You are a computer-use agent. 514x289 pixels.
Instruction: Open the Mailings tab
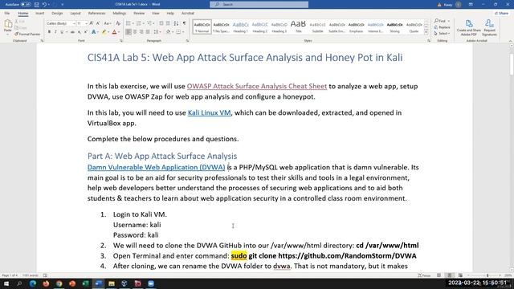coord(120,14)
